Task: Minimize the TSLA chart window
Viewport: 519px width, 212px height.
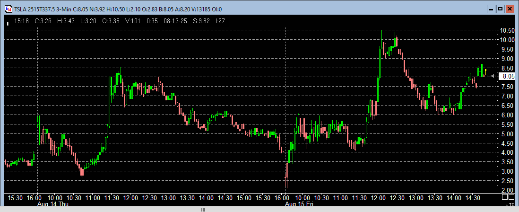Action: pyautogui.click(x=492, y=9)
